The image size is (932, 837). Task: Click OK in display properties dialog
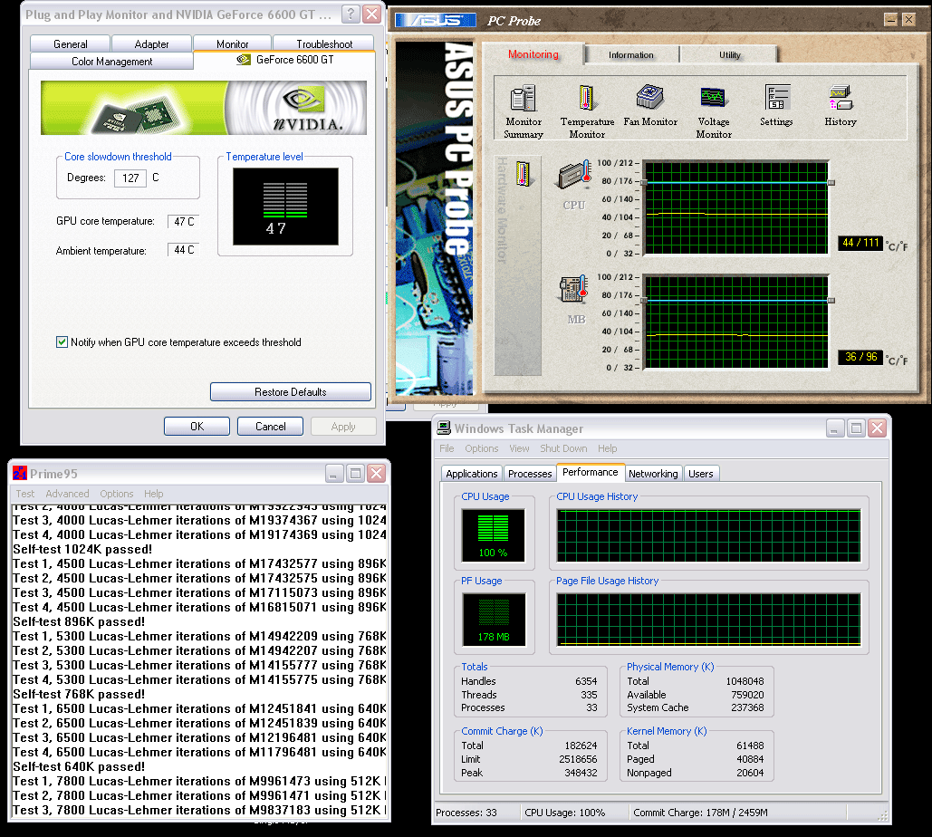pos(197,427)
